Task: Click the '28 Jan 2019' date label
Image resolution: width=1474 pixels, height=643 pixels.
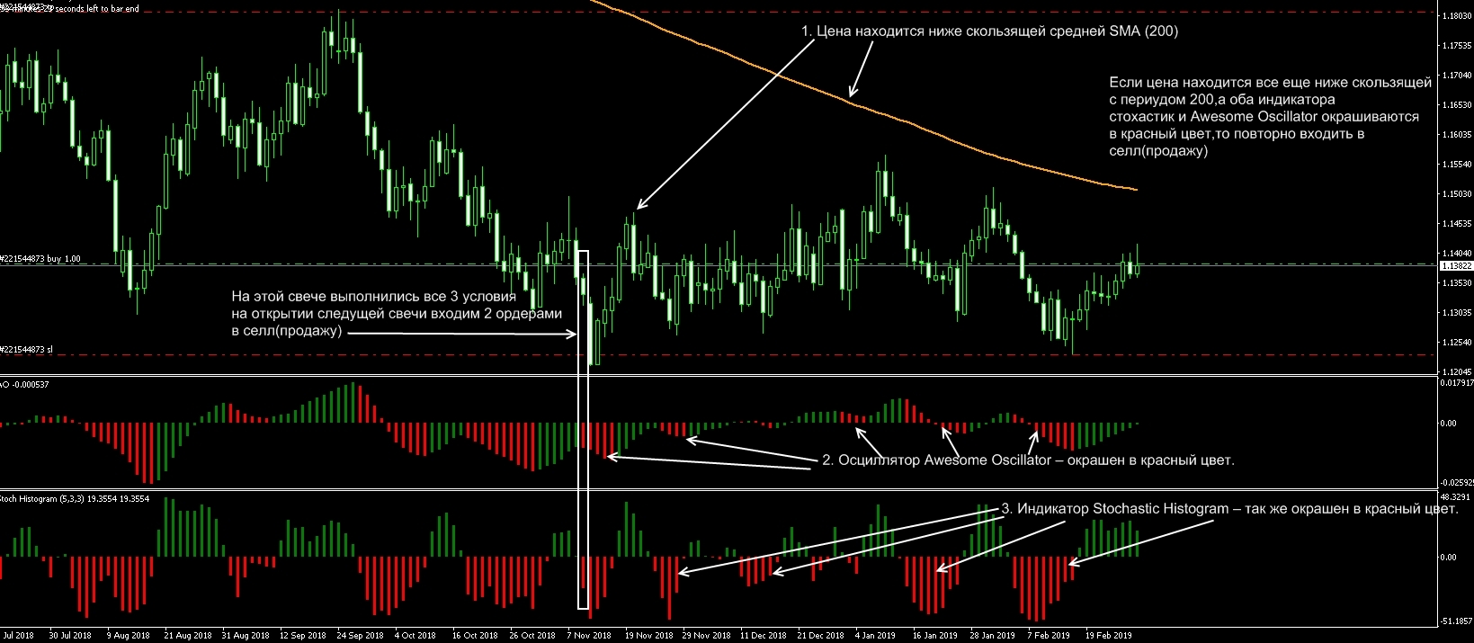Action: coord(993,636)
